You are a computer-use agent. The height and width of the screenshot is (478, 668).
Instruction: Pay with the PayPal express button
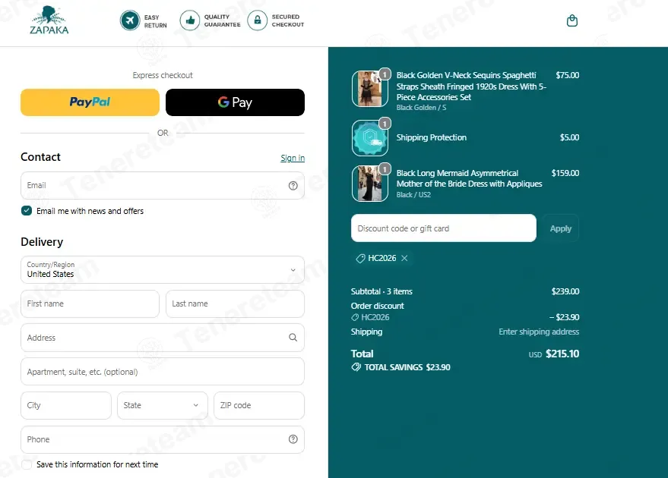click(x=90, y=102)
